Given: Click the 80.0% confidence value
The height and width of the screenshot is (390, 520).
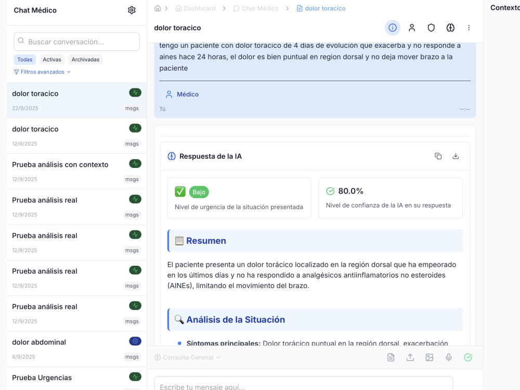Looking at the screenshot, I should click(351, 191).
